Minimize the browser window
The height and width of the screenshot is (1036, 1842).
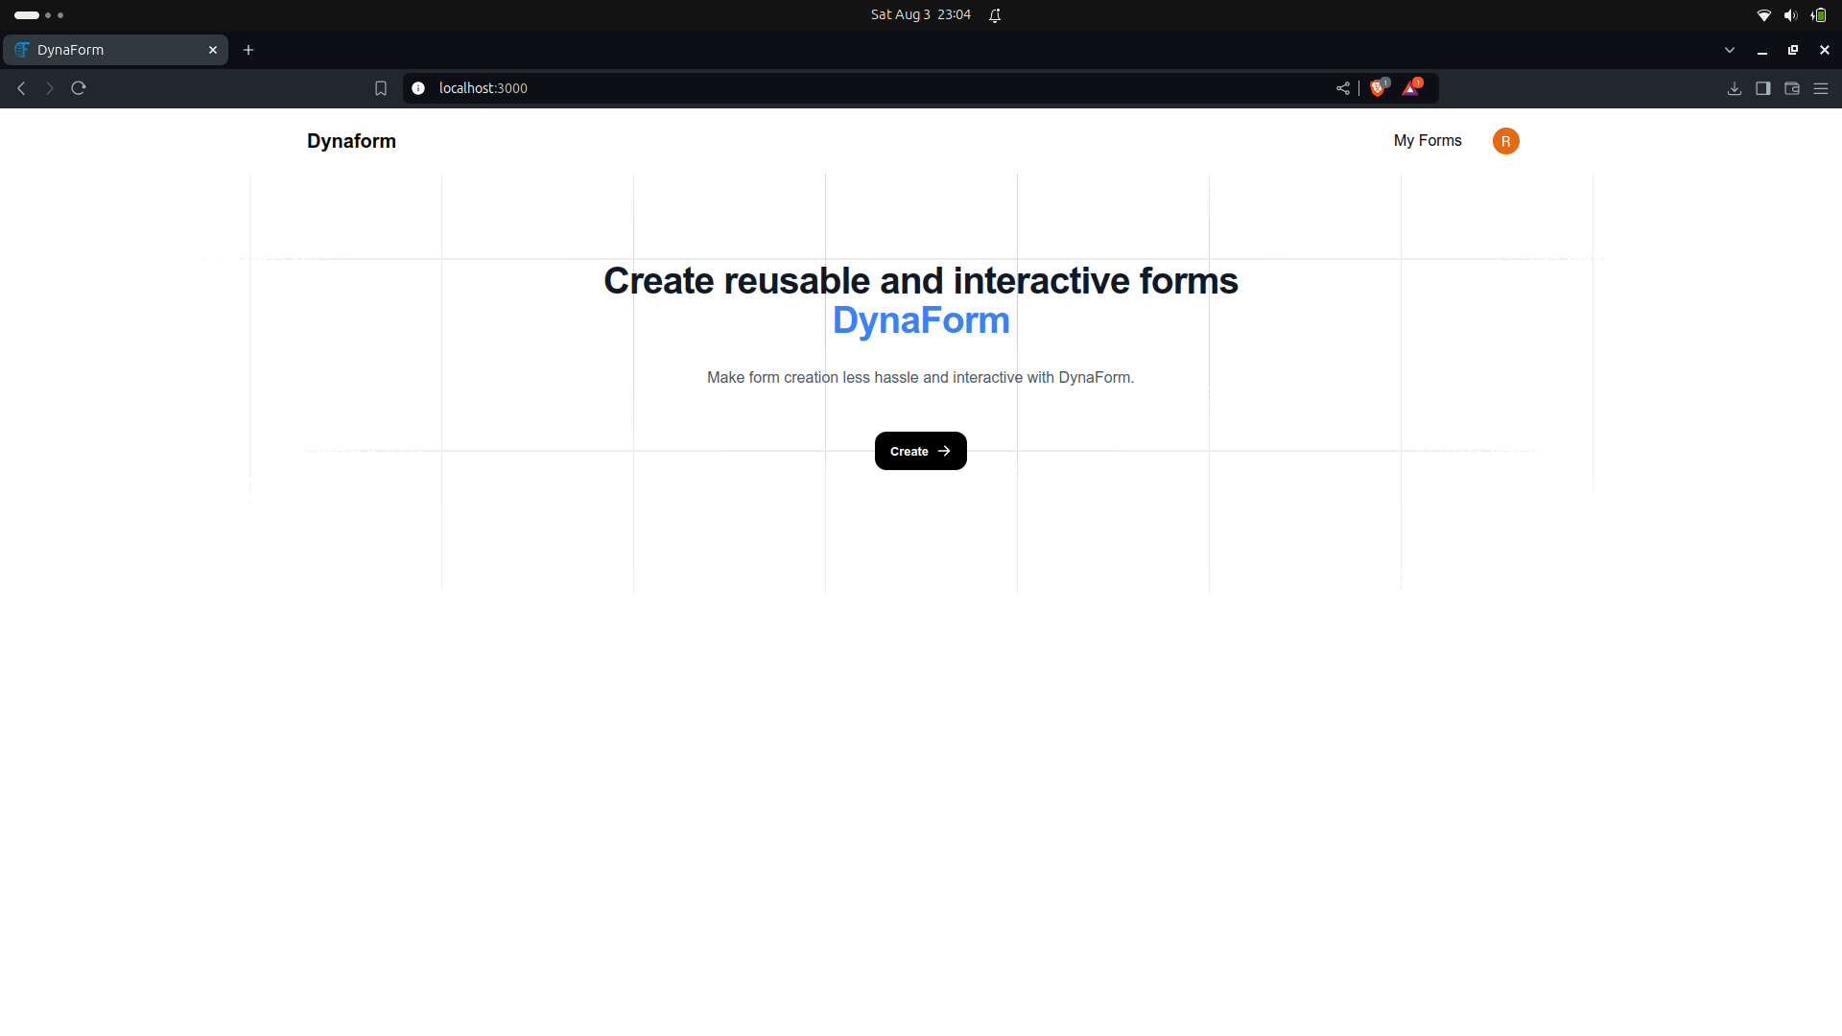pos(1762,50)
